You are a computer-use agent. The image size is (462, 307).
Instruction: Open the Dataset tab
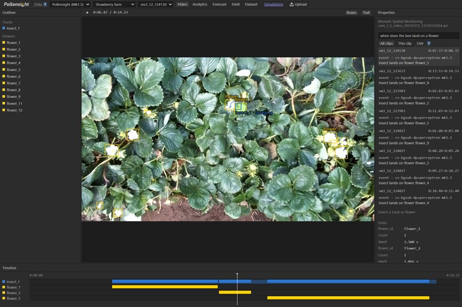(x=251, y=5)
